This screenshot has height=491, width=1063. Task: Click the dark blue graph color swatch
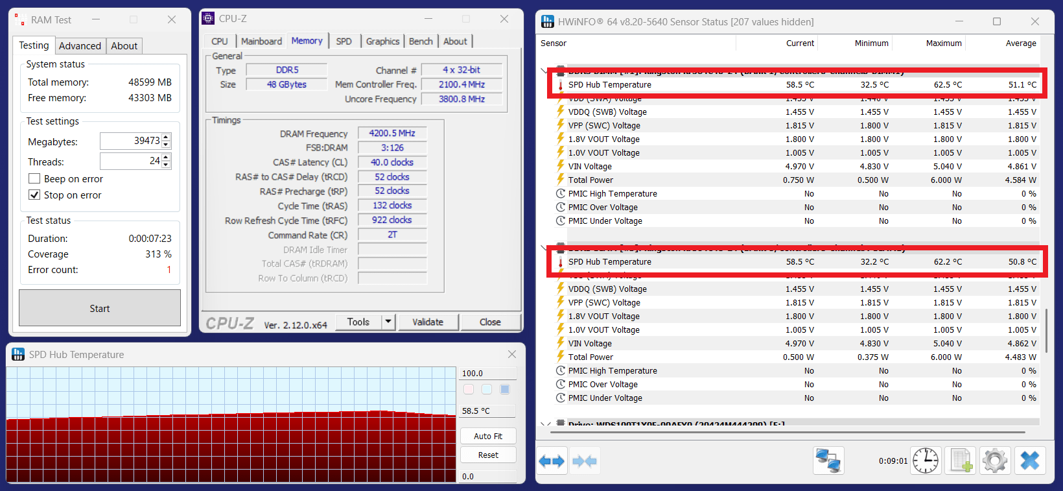505,389
